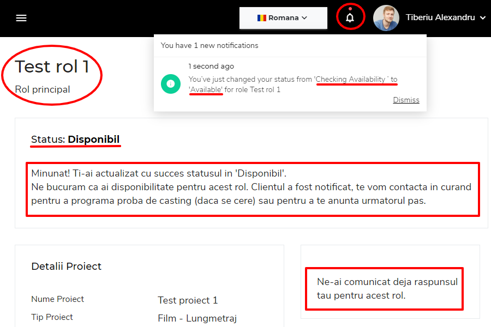The width and height of the screenshot is (491, 327).
Task: Open the Tiberiu Alexandru user menu
Action: point(440,17)
